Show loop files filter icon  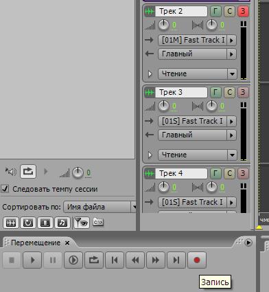pyautogui.click(x=28, y=223)
